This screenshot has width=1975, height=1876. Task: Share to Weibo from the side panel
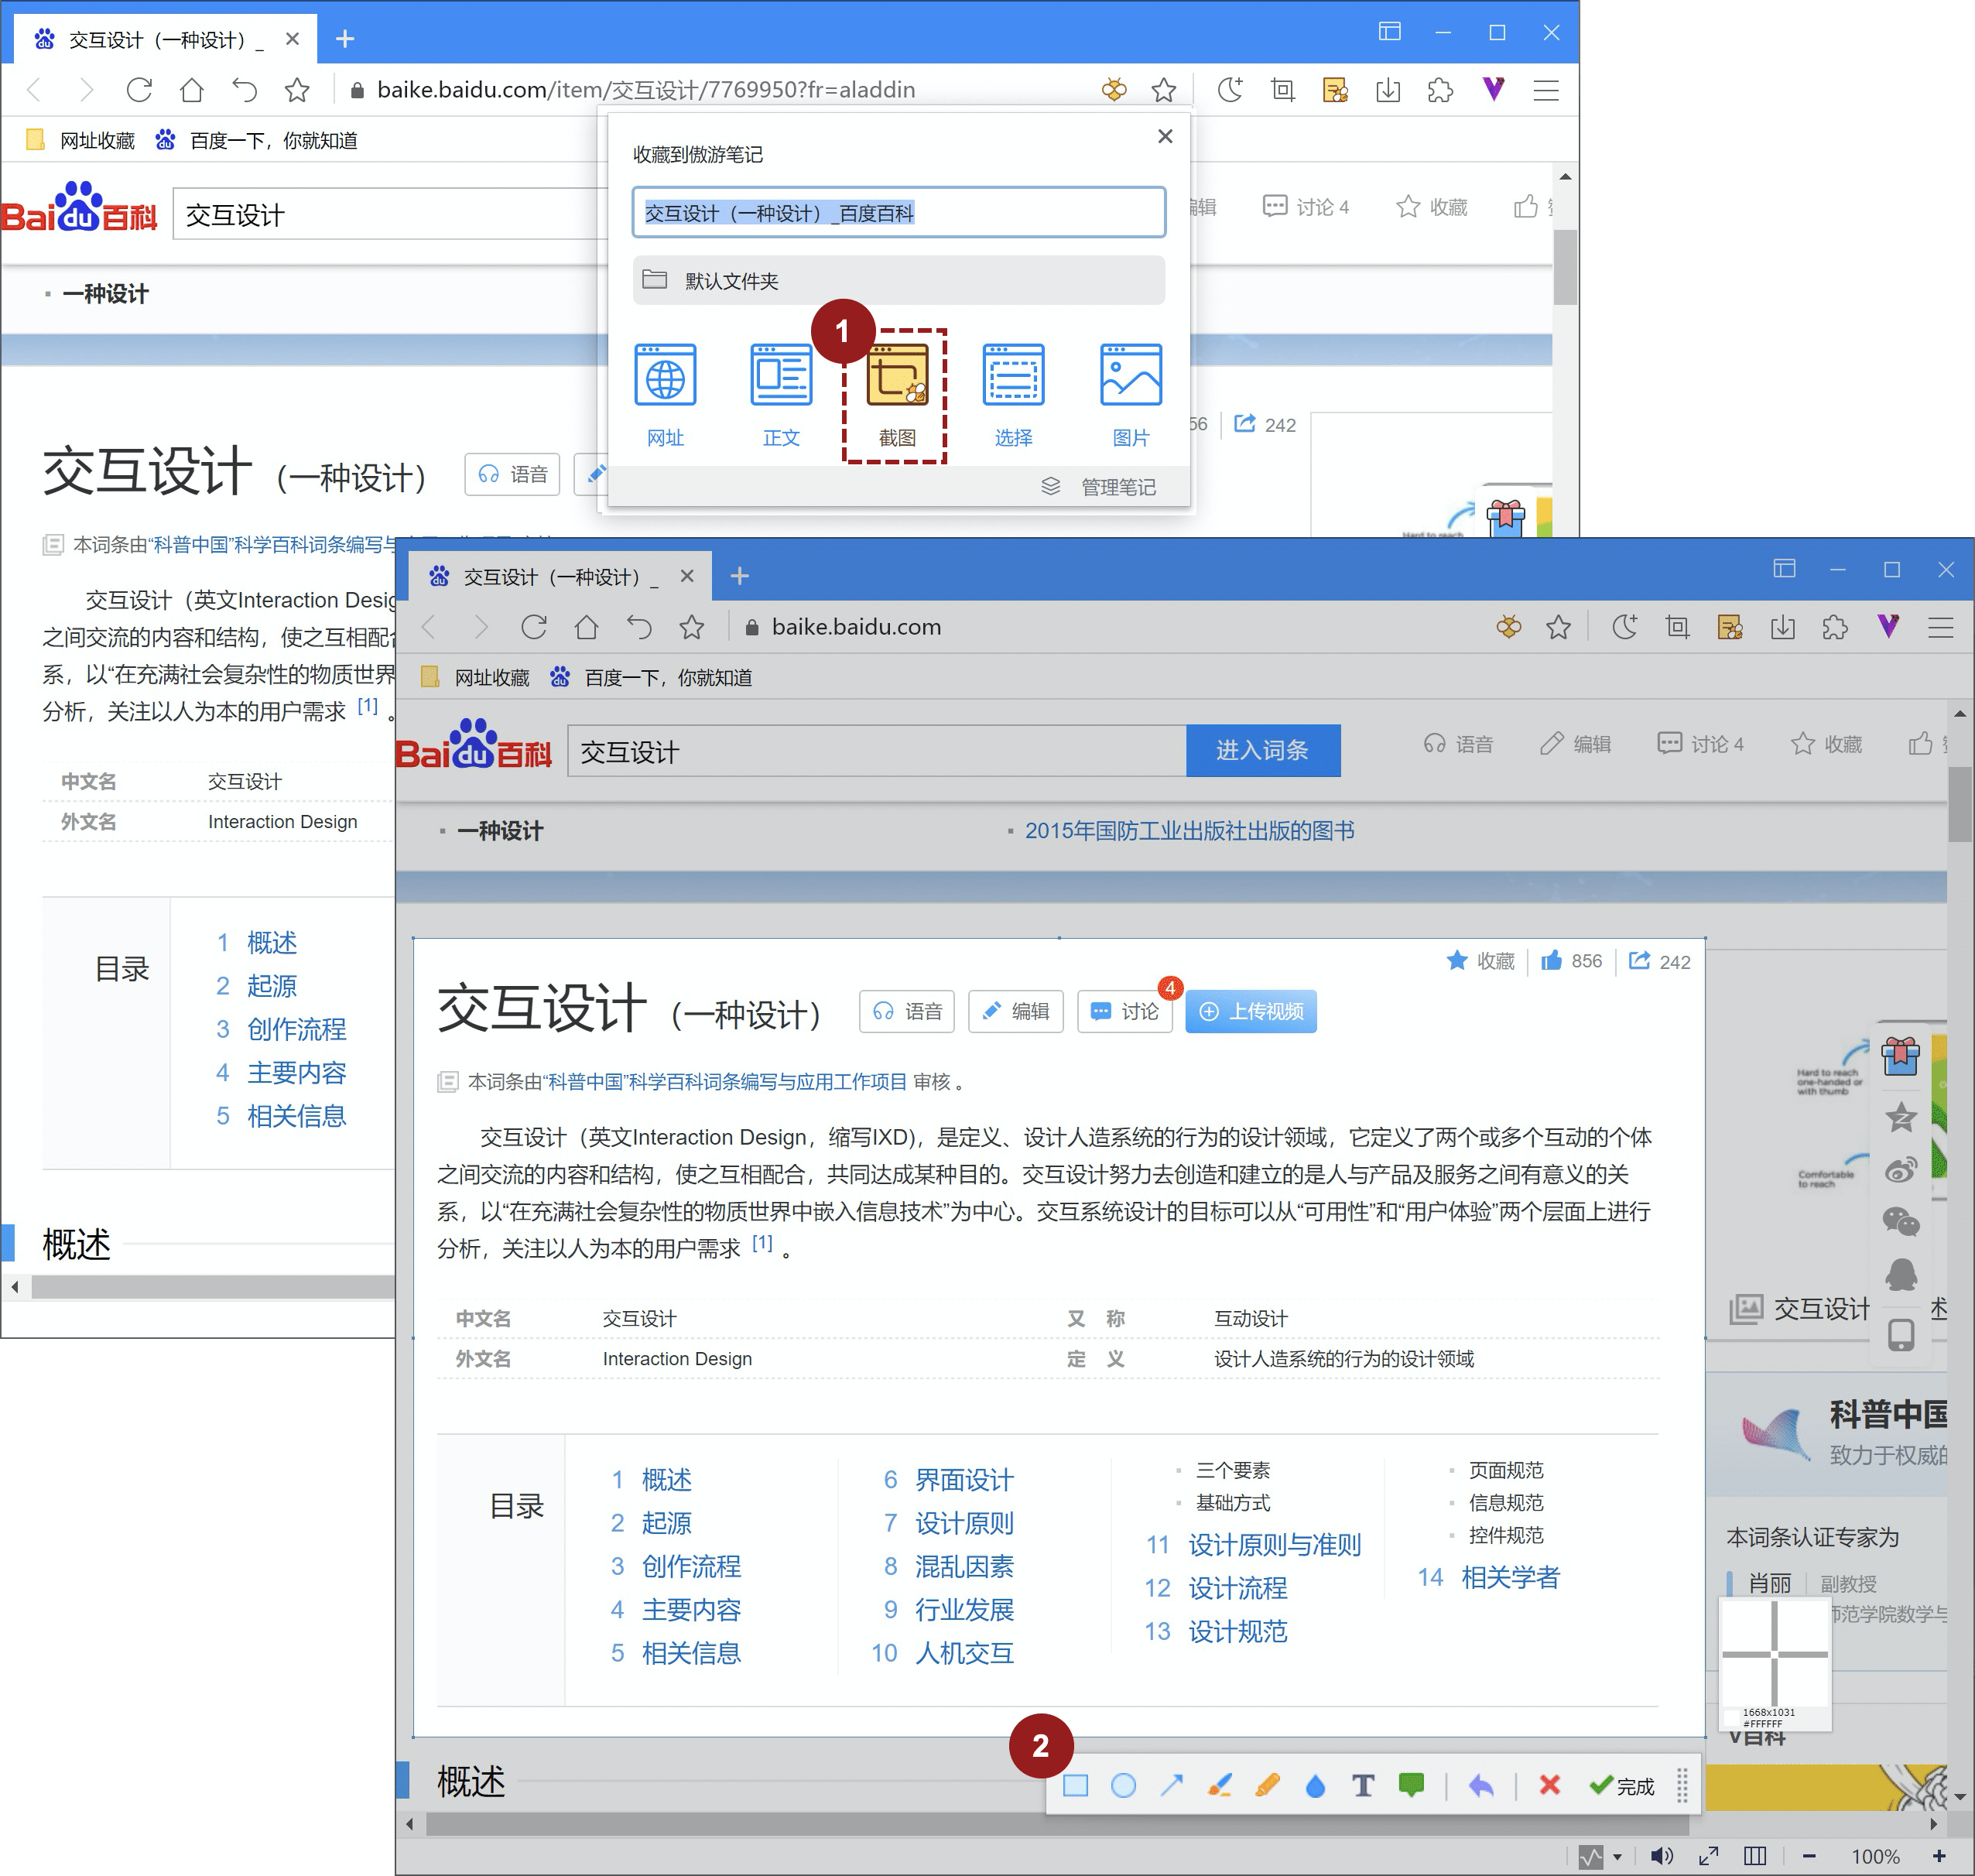tap(1901, 1169)
